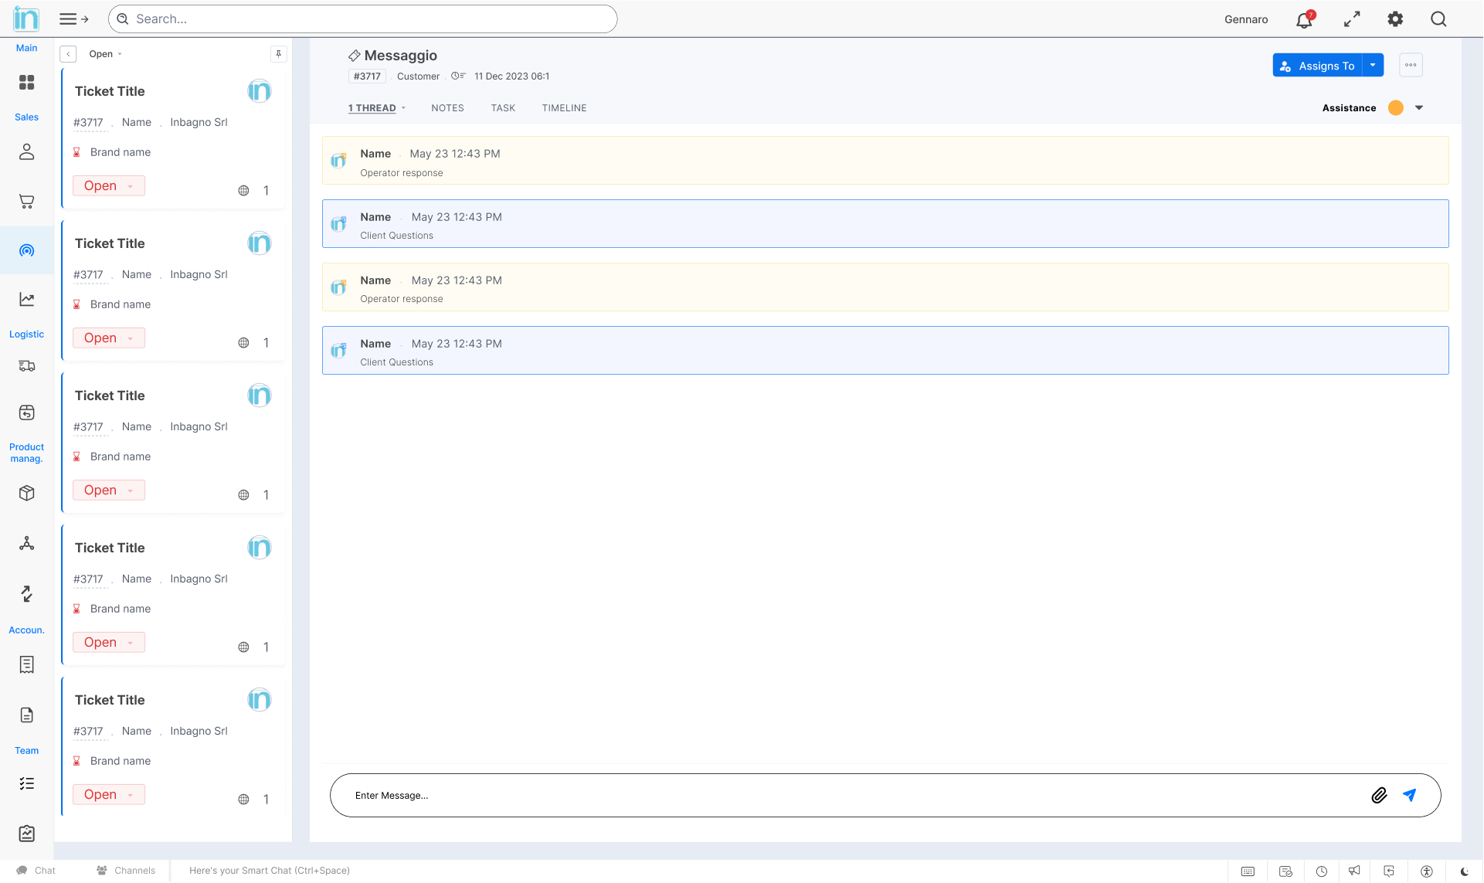Open delivery truck icon under Logistic
1484x883 pixels.
(26, 366)
